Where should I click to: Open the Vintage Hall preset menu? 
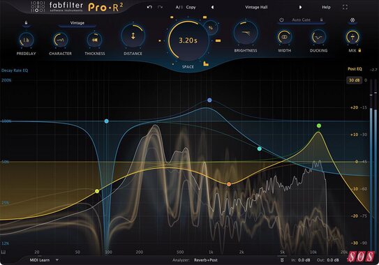[x=256, y=7]
